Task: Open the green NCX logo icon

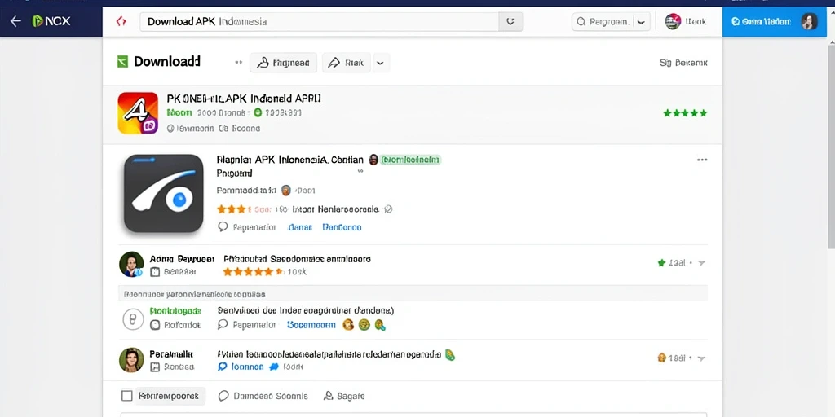Action: tap(38, 21)
